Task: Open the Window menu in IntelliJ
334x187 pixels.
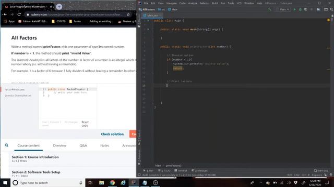Action: (249, 3)
